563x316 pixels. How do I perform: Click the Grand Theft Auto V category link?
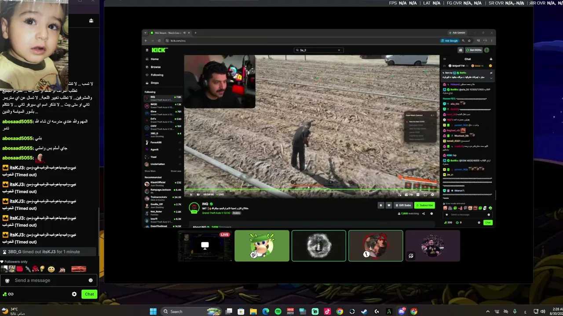click(x=216, y=213)
